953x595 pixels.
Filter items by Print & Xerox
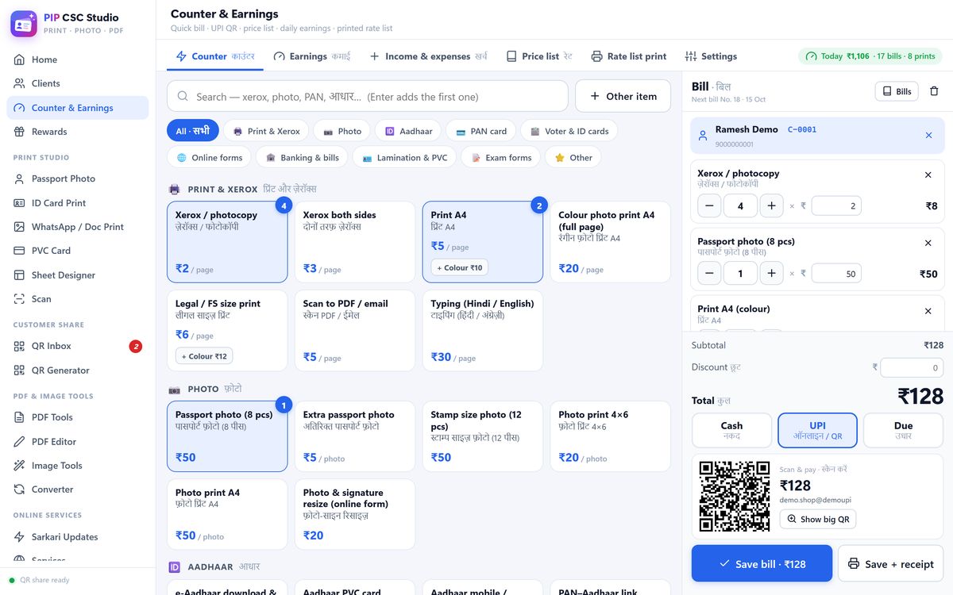point(266,131)
